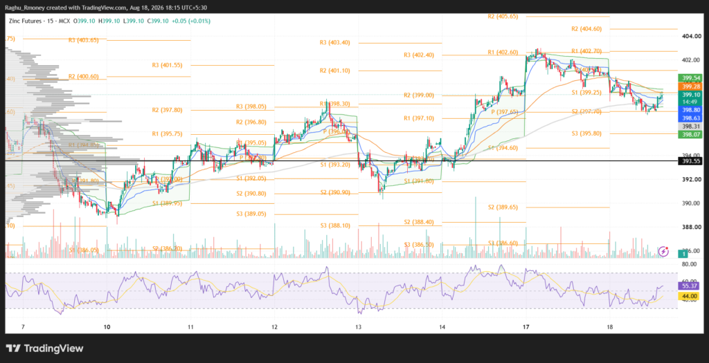Click the yellow RSI average label 44.00

coord(690,296)
